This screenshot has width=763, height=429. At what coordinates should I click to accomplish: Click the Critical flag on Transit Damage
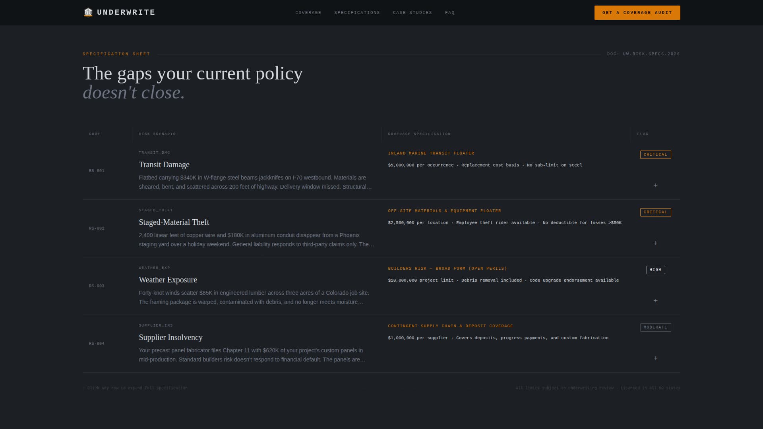point(655,155)
